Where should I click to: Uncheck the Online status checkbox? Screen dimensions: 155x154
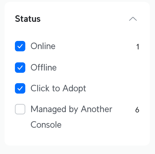(x=20, y=46)
